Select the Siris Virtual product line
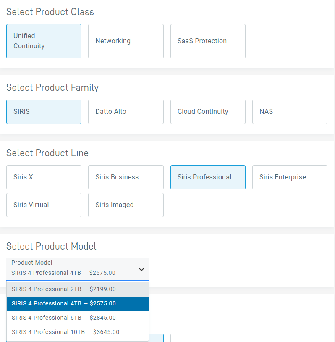 [x=44, y=205]
